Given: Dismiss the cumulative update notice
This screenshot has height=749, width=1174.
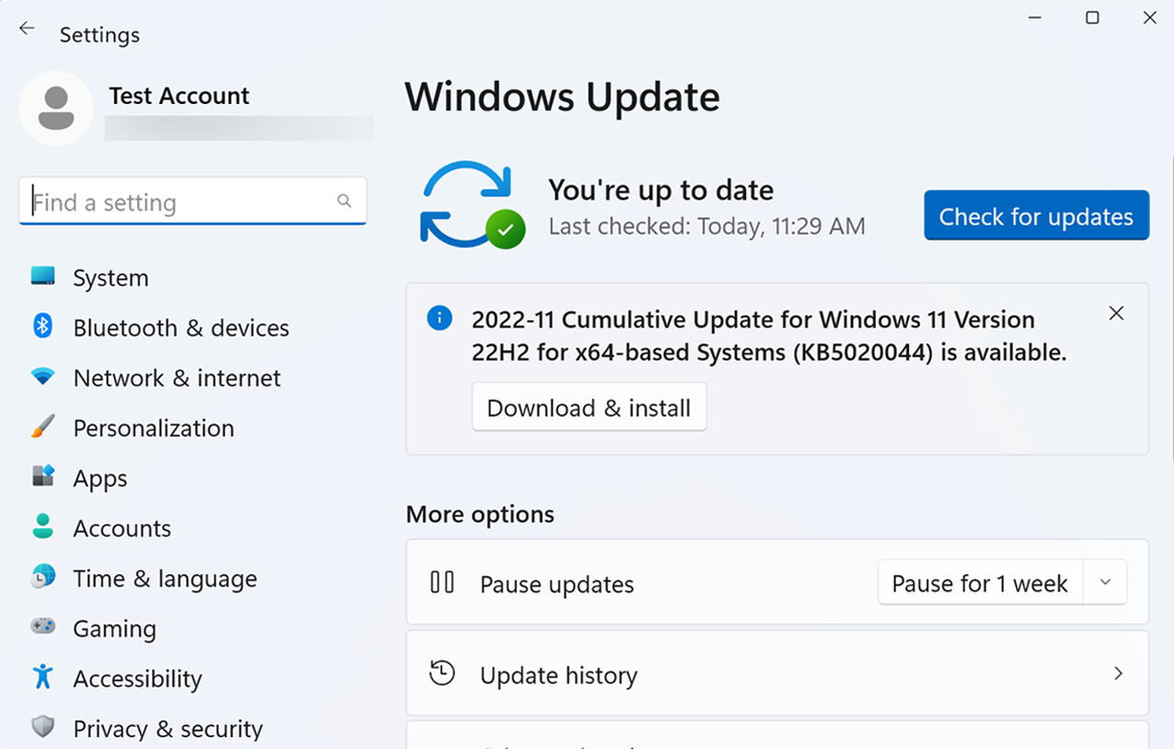Looking at the screenshot, I should [x=1116, y=314].
